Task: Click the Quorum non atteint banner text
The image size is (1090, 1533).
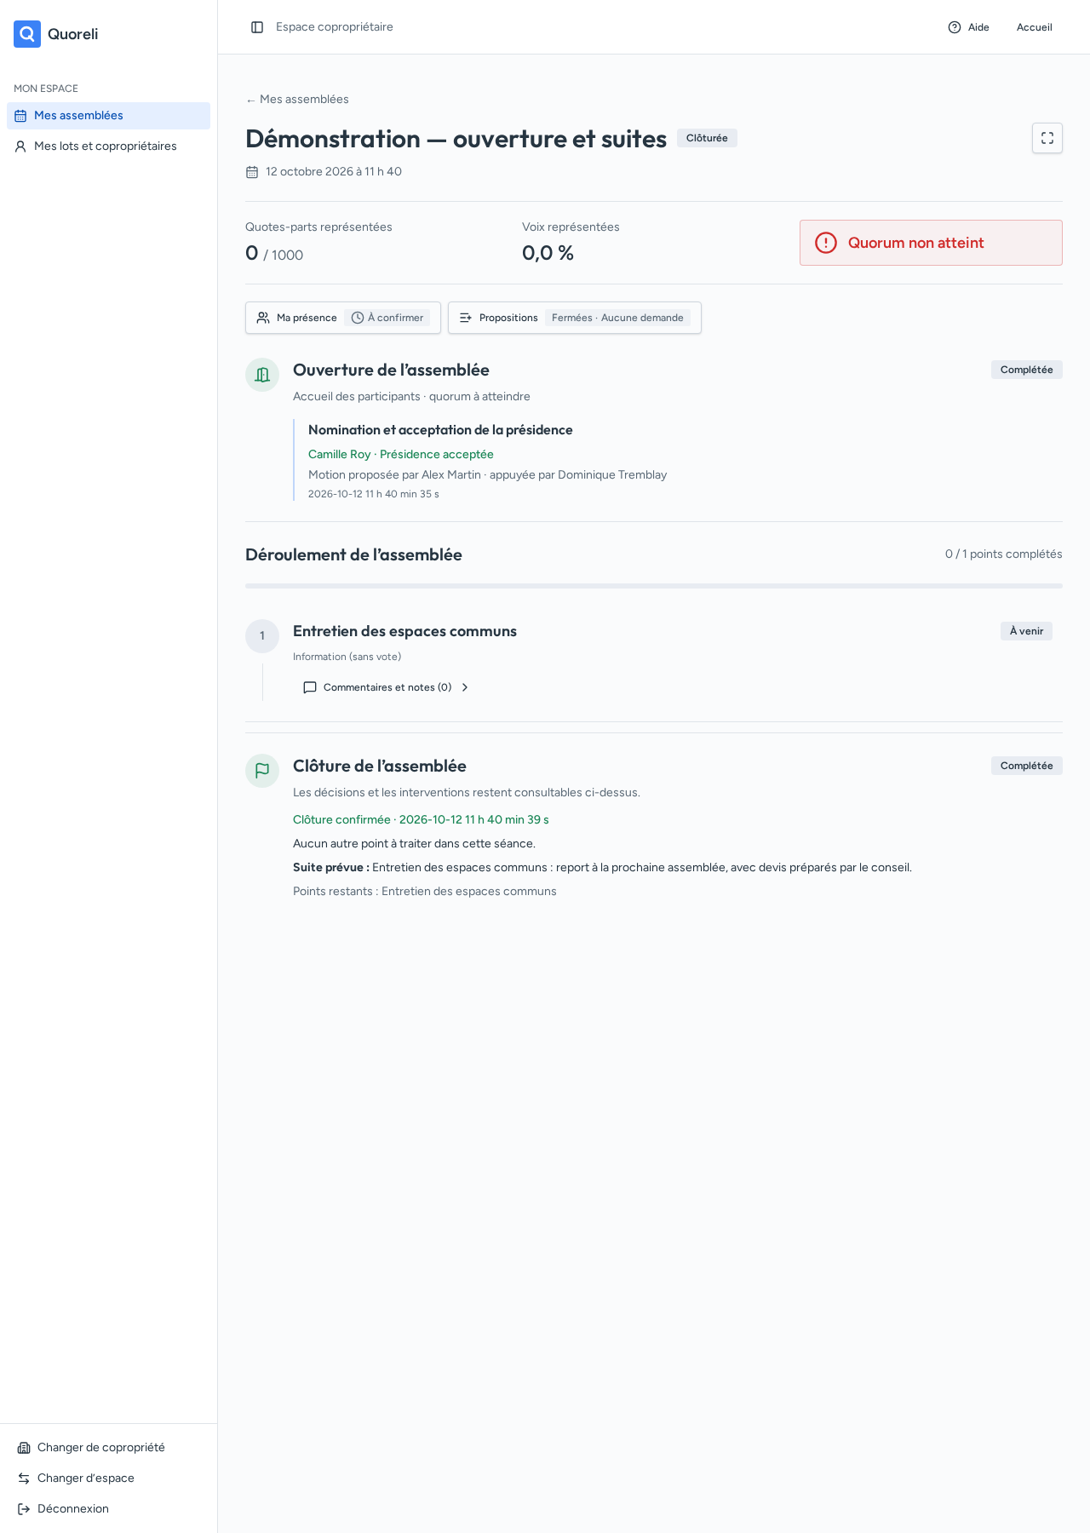Action: (915, 243)
